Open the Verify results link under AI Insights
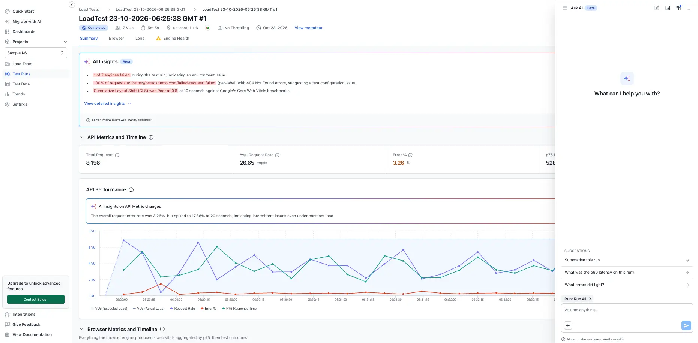Screen dimensions: 698x343 click(140, 120)
